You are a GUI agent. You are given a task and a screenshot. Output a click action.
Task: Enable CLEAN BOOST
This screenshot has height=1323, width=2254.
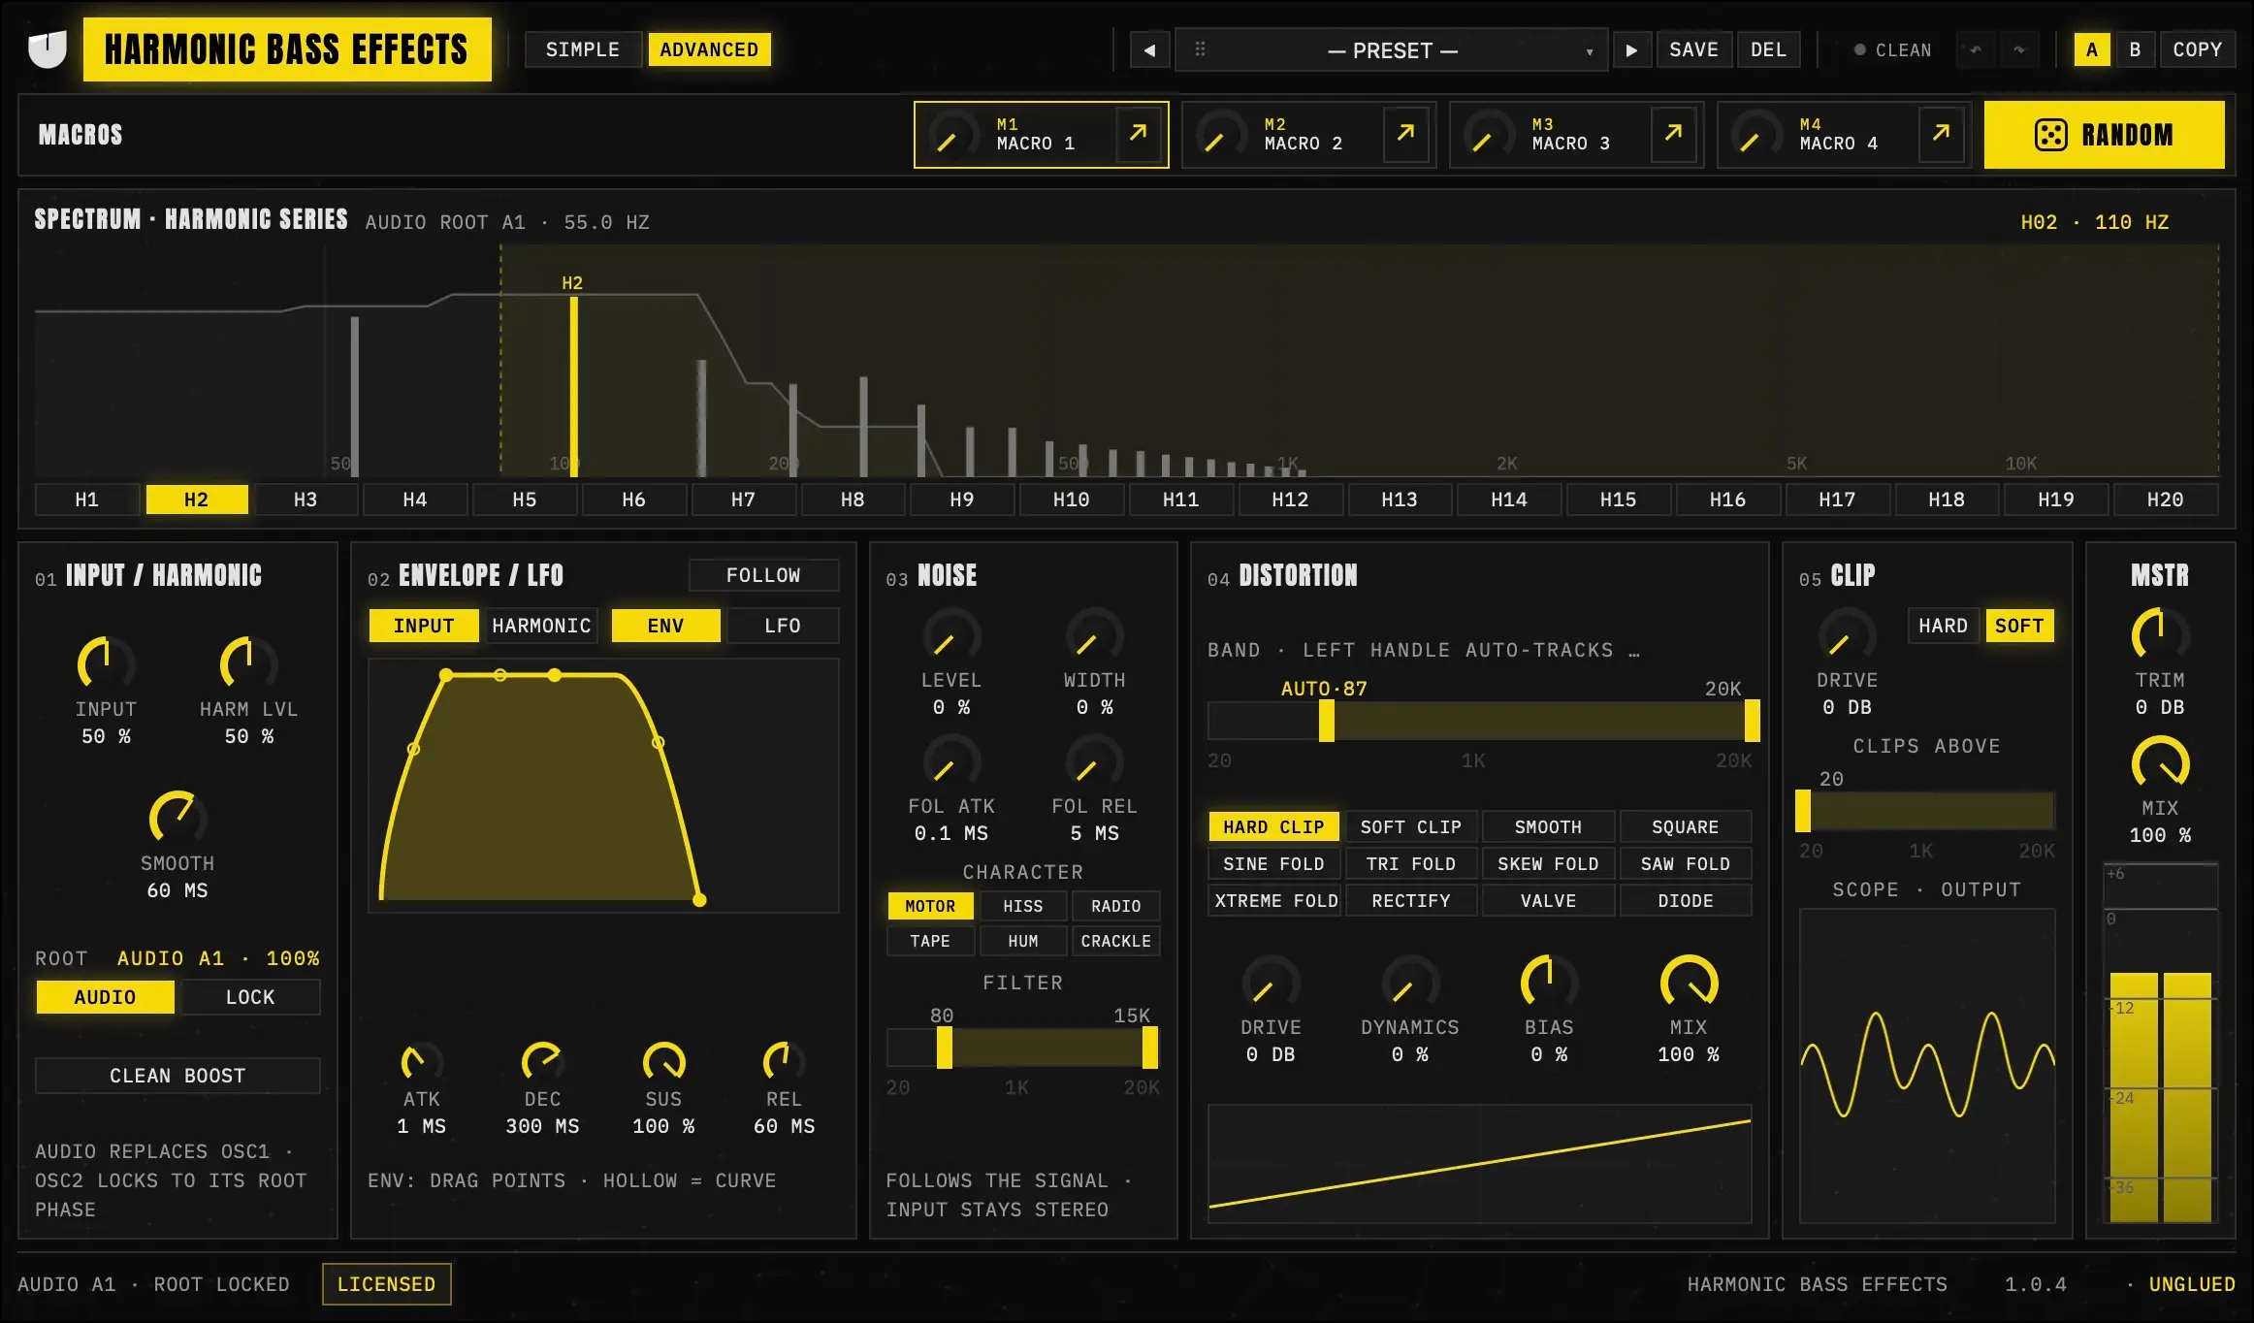(177, 1076)
